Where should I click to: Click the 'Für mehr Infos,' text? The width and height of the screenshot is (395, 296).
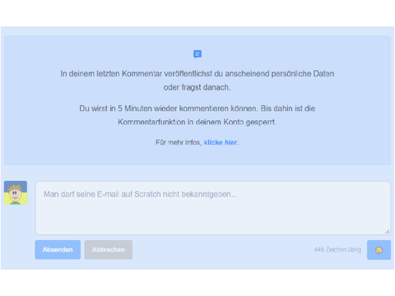point(179,142)
